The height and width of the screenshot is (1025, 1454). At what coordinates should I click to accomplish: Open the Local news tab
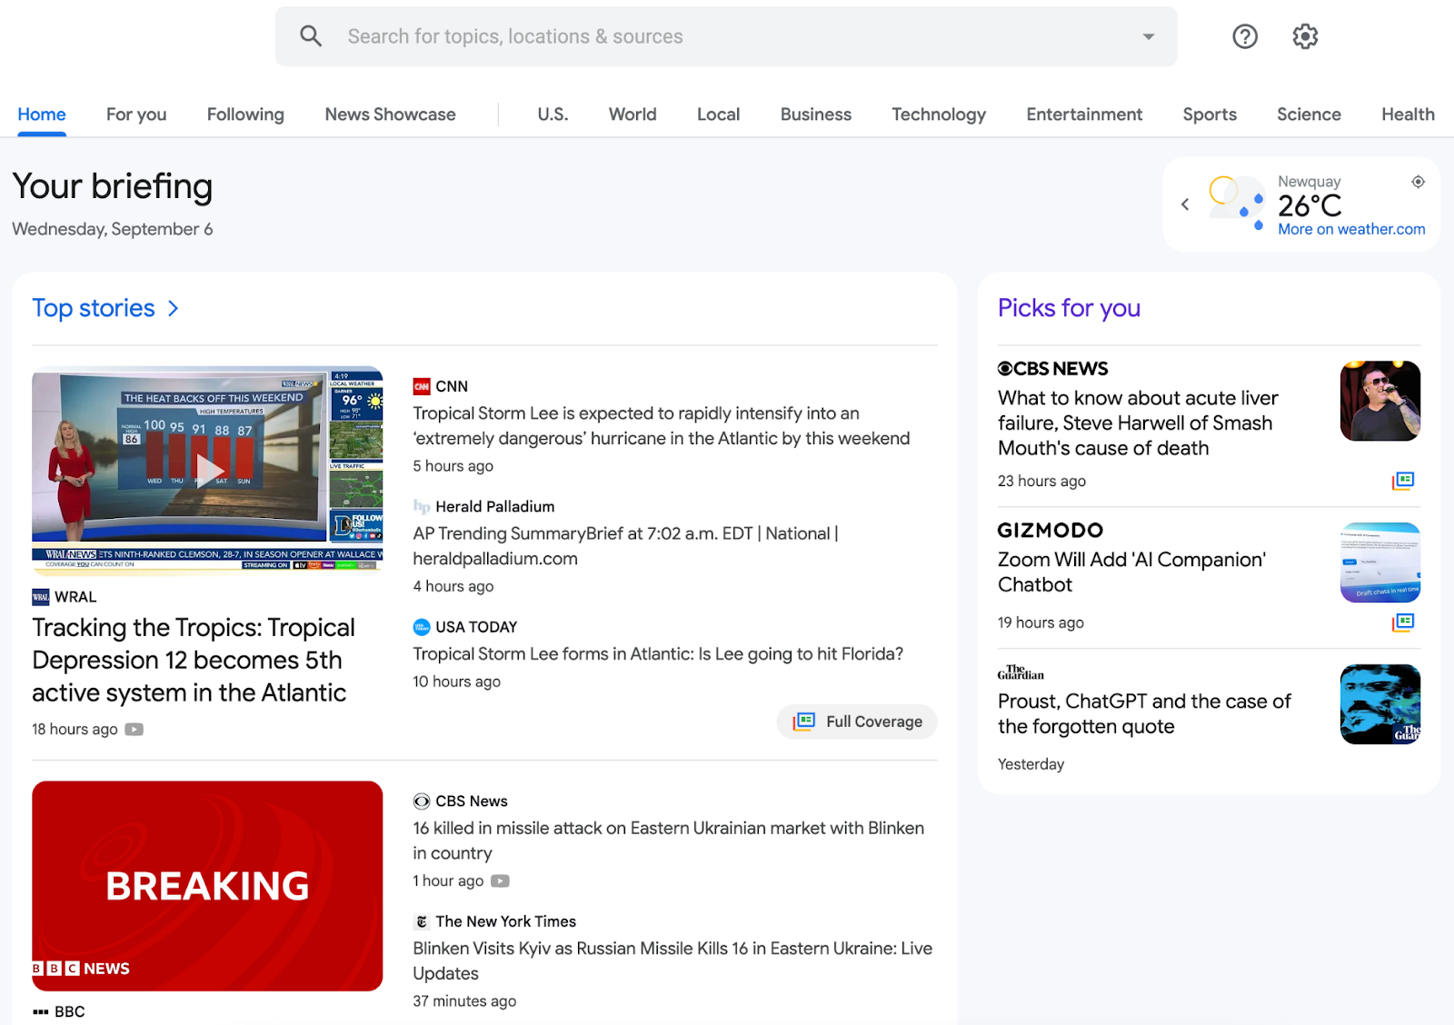click(x=718, y=114)
